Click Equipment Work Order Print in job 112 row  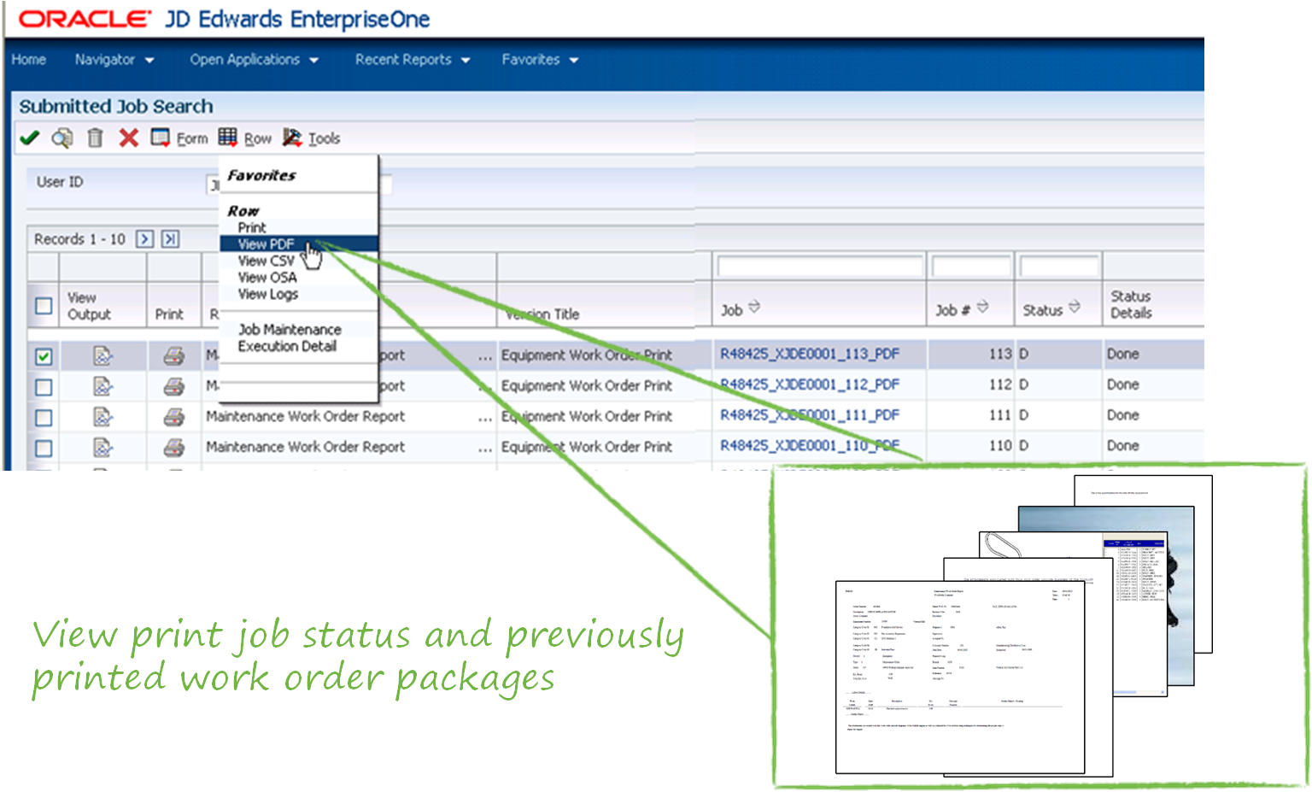coord(587,385)
